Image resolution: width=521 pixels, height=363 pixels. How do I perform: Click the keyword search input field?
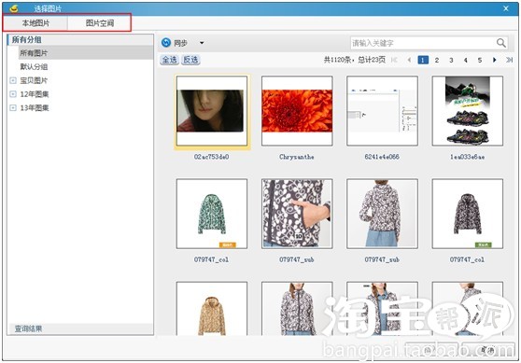click(x=423, y=43)
